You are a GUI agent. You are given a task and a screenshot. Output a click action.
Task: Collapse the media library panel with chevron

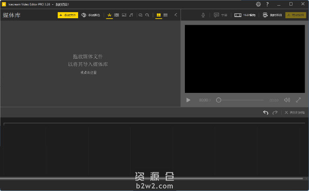point(176,15)
